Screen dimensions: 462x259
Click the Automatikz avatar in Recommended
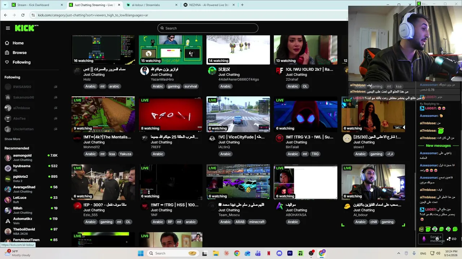(8, 221)
